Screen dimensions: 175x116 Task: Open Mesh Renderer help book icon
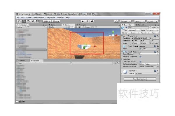155,52
